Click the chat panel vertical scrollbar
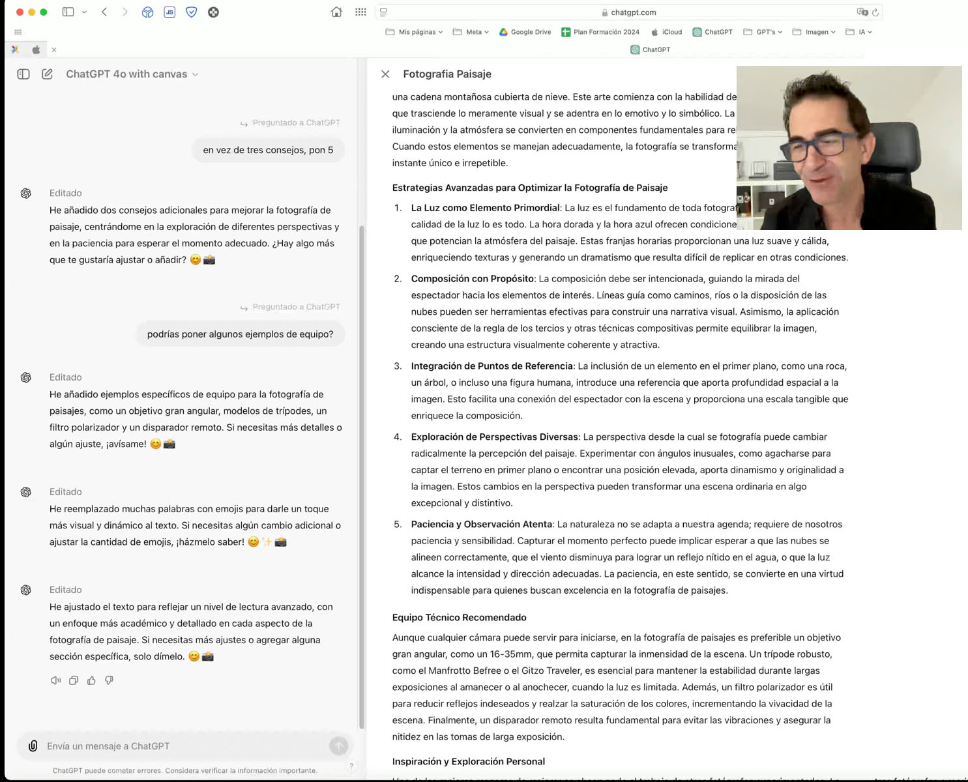The height and width of the screenshot is (782, 968). point(362,477)
